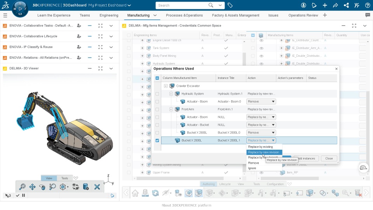Toggle the select-all checkbox in Operations Where Used
The height and width of the screenshot is (210, 373).
[157, 78]
